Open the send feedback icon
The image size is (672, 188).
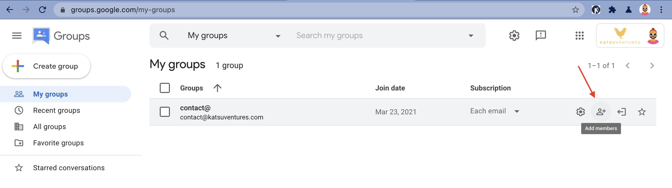pos(541,35)
